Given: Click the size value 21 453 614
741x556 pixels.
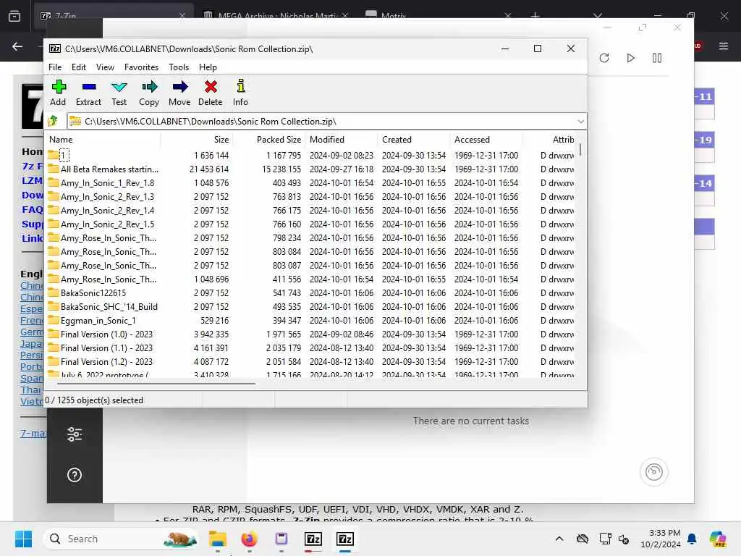Looking at the screenshot, I should click(x=209, y=169).
